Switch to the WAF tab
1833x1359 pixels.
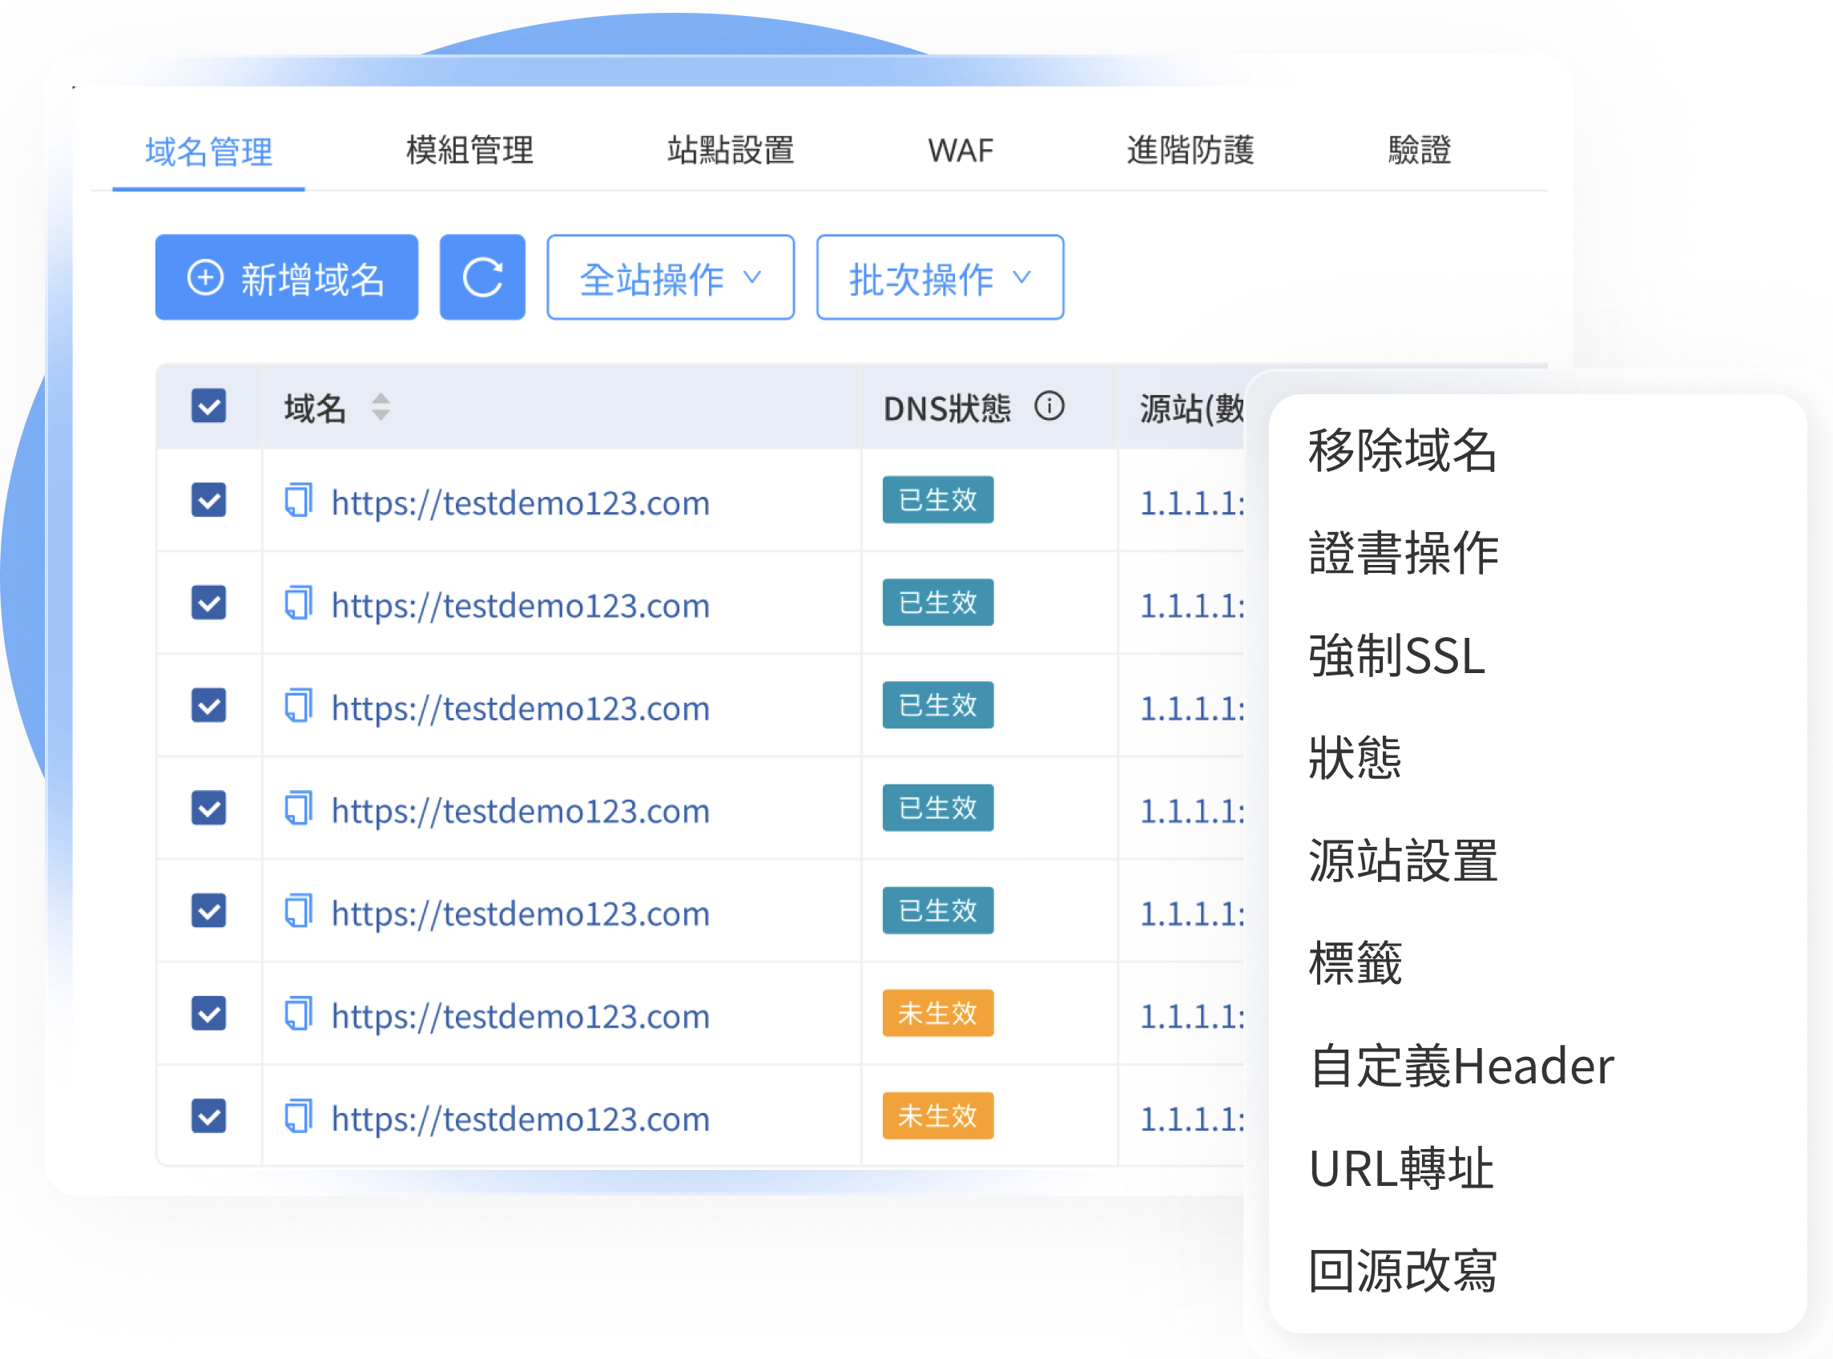coord(961,151)
